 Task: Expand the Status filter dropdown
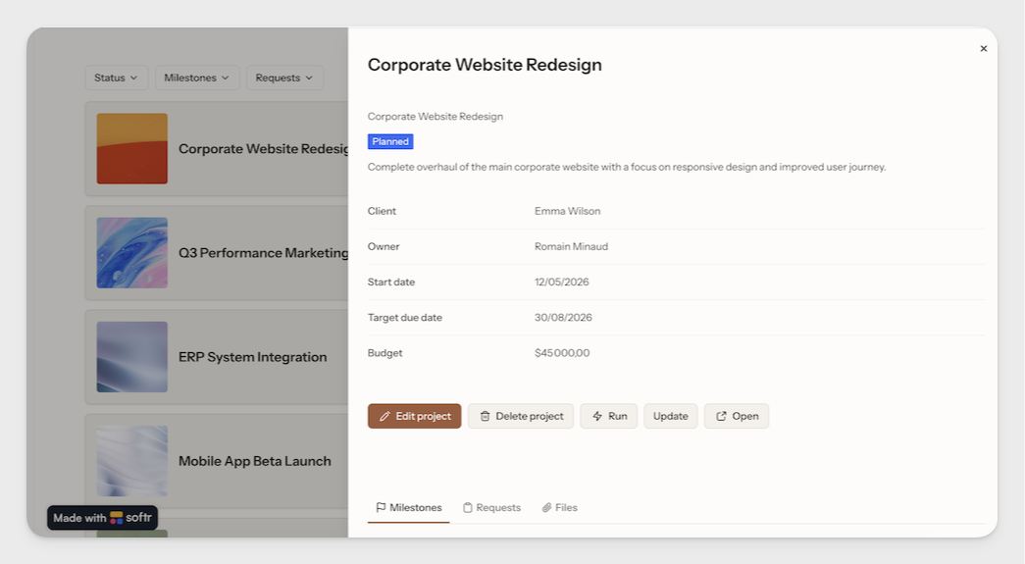click(117, 77)
